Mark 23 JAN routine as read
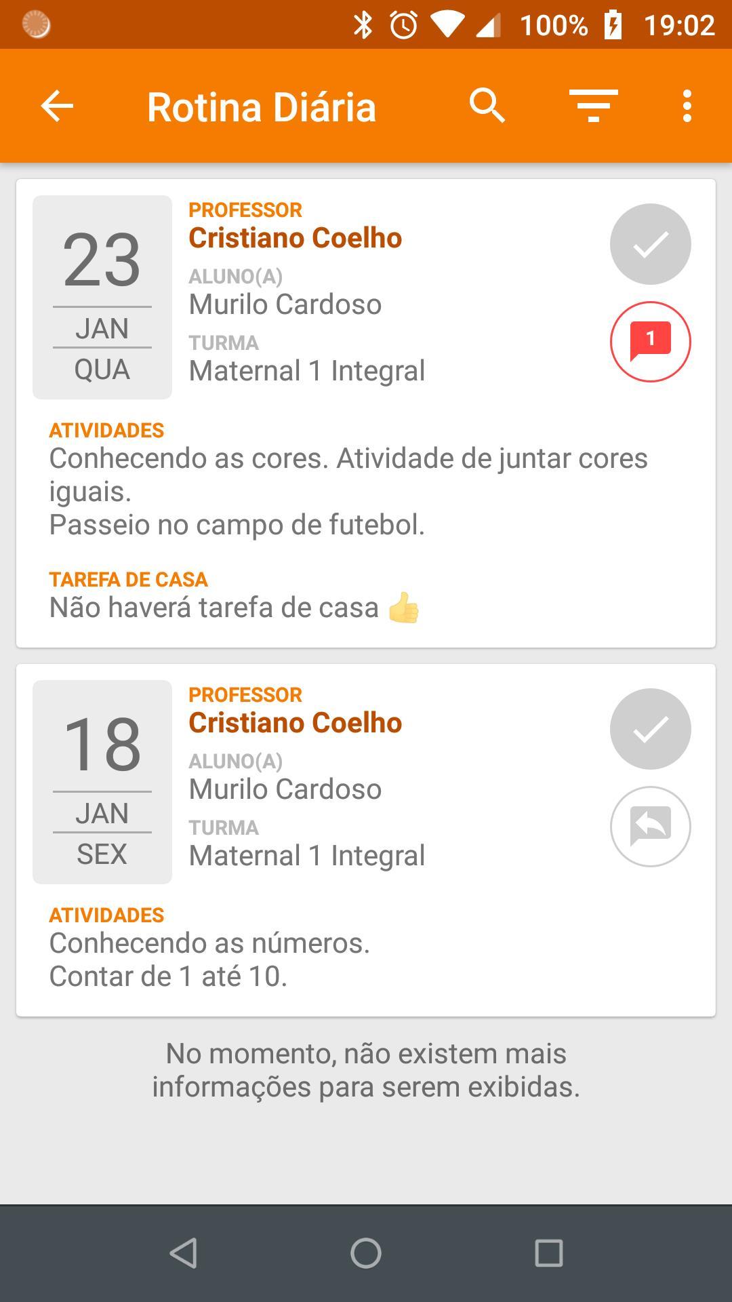The width and height of the screenshot is (732, 1302). (650, 244)
